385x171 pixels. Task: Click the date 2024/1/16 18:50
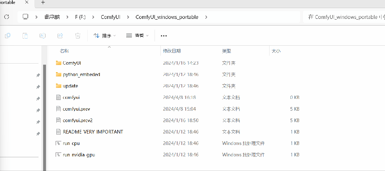[x=181, y=120]
